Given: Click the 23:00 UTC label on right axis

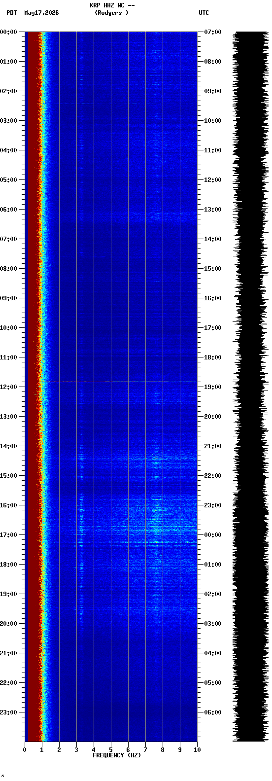Looking at the screenshot, I should 213,505.
